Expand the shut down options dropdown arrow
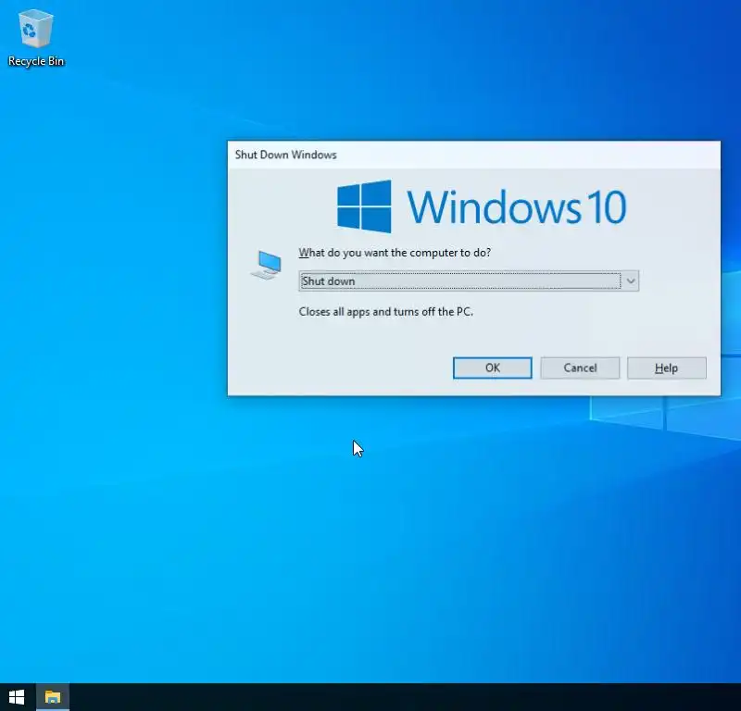Screen dimensions: 741x711 [631, 281]
